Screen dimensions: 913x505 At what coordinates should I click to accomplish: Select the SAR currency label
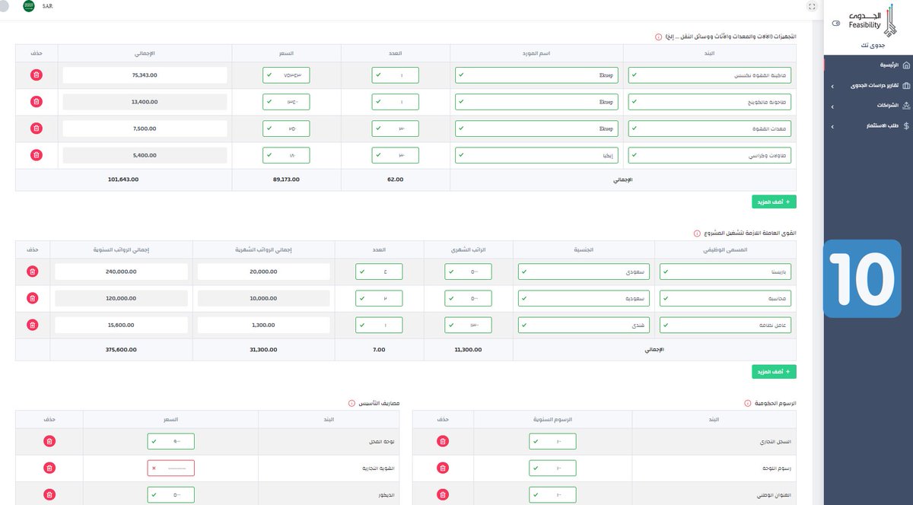point(47,6)
